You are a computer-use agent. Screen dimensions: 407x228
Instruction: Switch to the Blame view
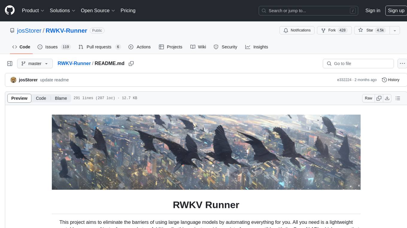pyautogui.click(x=61, y=98)
